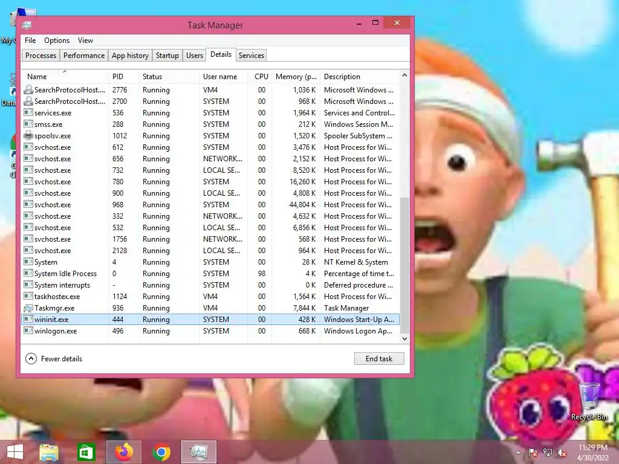
Task: Sort by the Description column header
Action: (359, 77)
